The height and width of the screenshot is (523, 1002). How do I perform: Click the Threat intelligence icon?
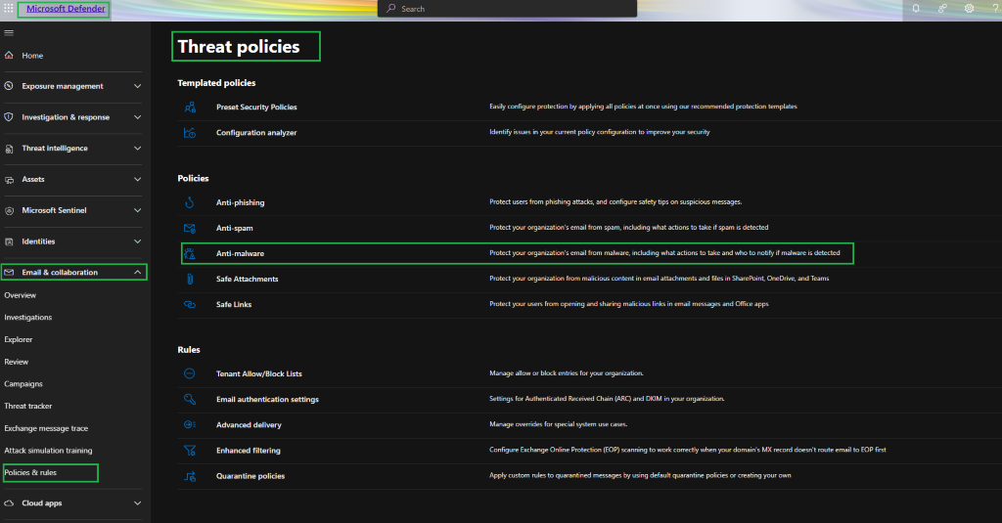click(x=9, y=149)
